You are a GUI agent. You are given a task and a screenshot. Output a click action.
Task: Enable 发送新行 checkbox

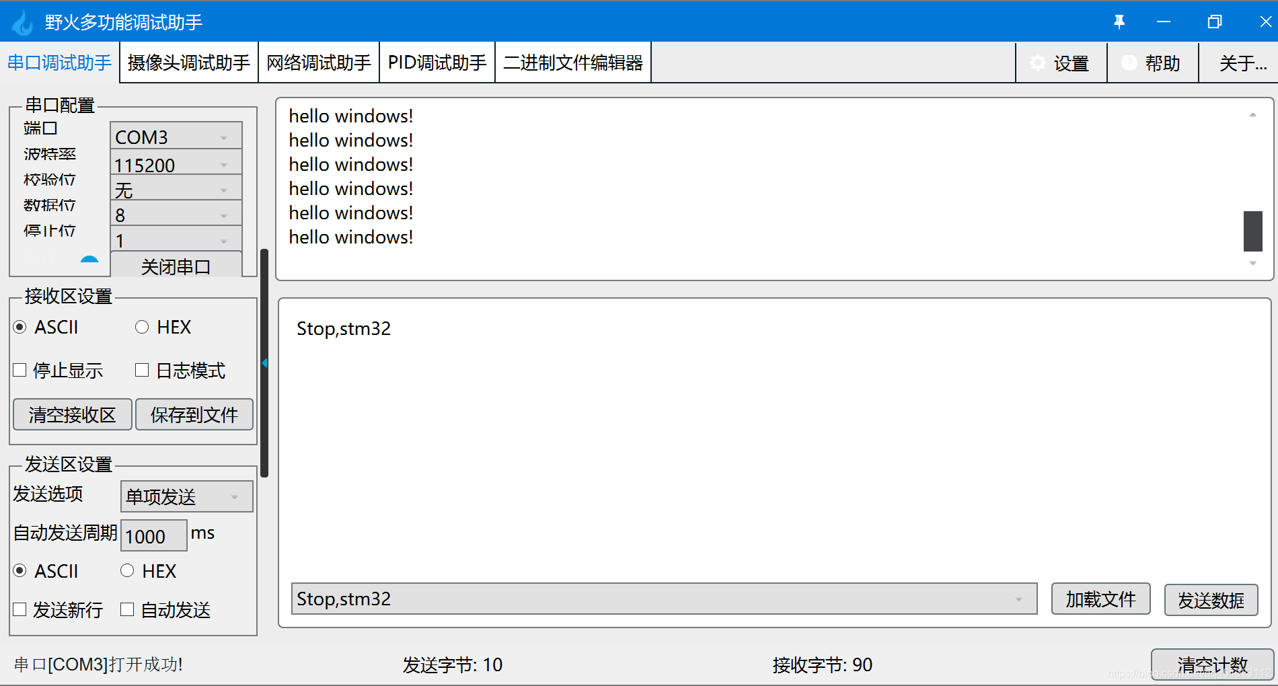coord(20,609)
